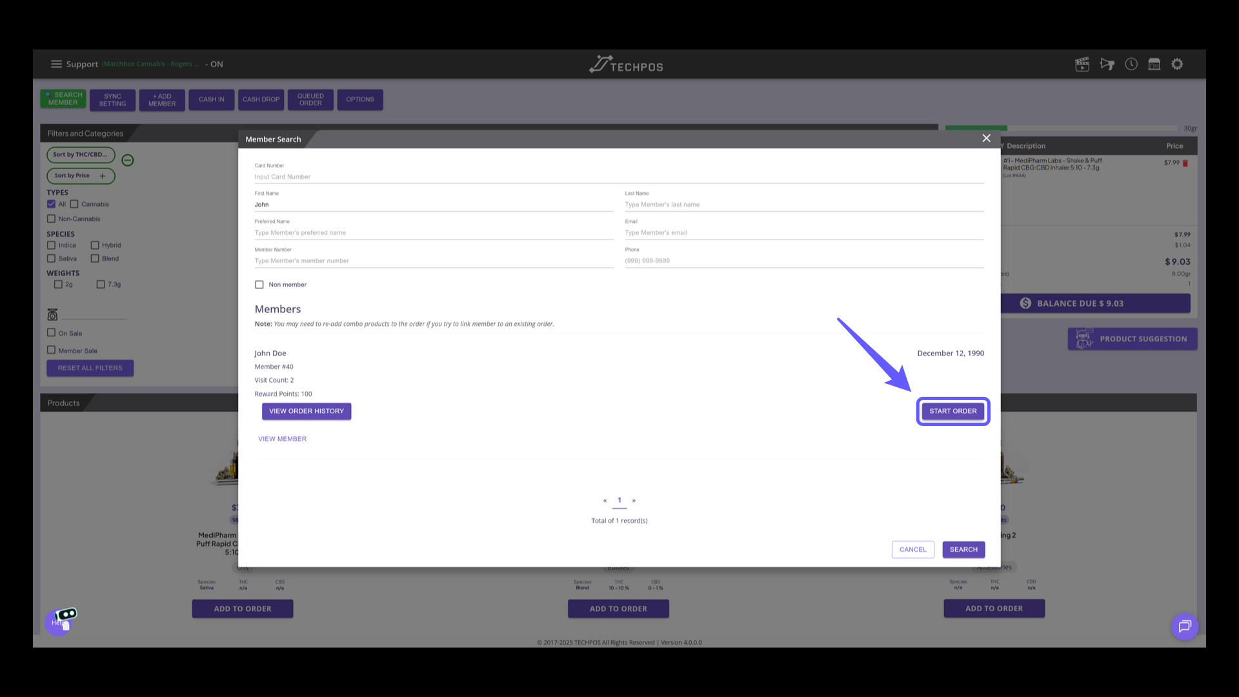Click the store icon in top bar
1239x697 pixels.
click(x=1154, y=64)
